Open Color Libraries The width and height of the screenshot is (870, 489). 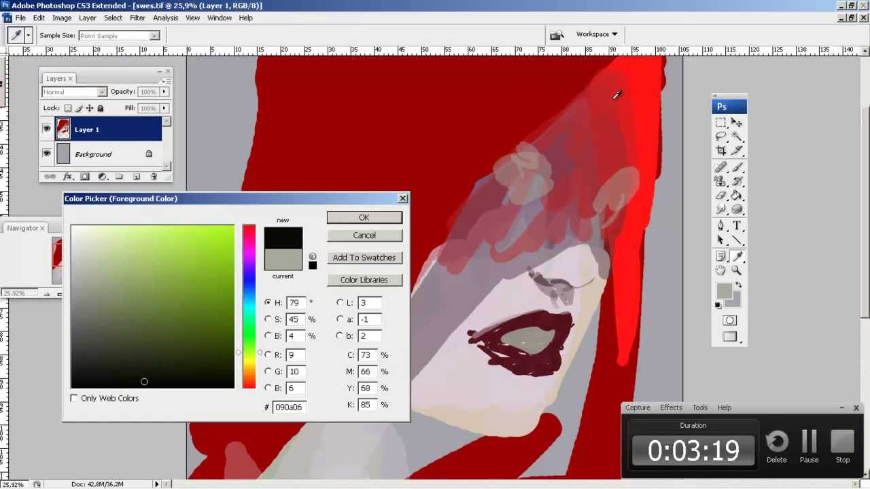364,280
